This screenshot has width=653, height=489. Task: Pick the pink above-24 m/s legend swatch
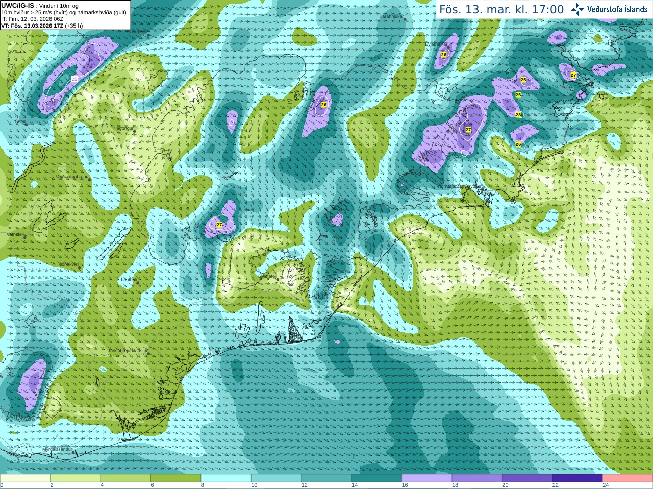tap(628, 478)
